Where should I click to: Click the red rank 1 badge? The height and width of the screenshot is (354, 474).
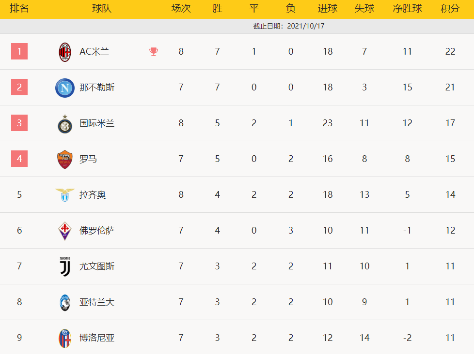pyautogui.click(x=19, y=51)
